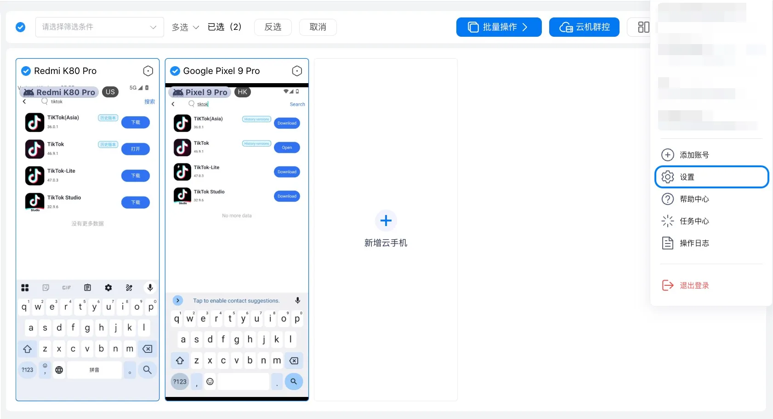Open the filter condition dropdown
This screenshot has height=419, width=773.
point(100,27)
